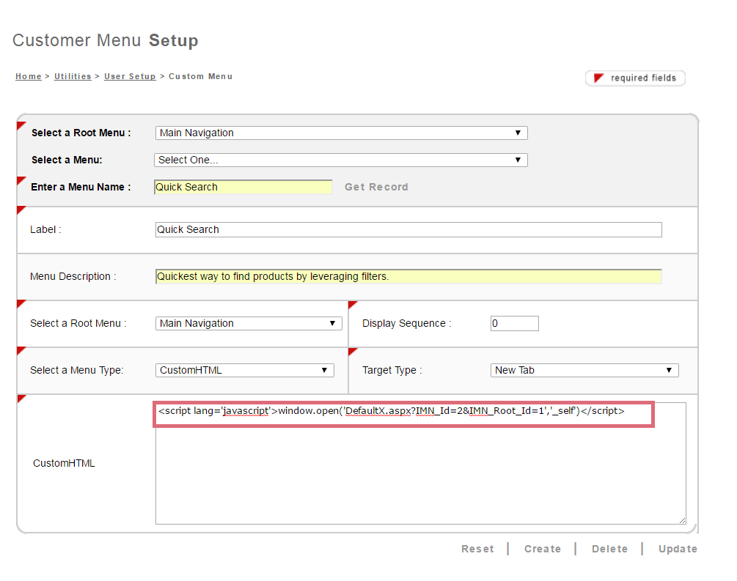This screenshot has width=737, height=581.
Task: Click into the Label text field
Action: point(408,229)
